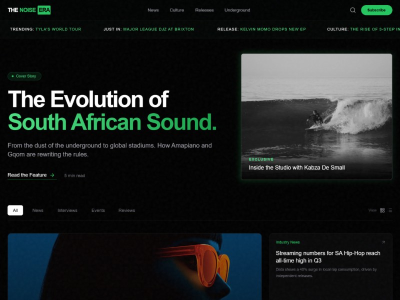
Task: Open the Streaming numbers for SA Hip-Hop headline
Action: pyautogui.click(x=328, y=256)
